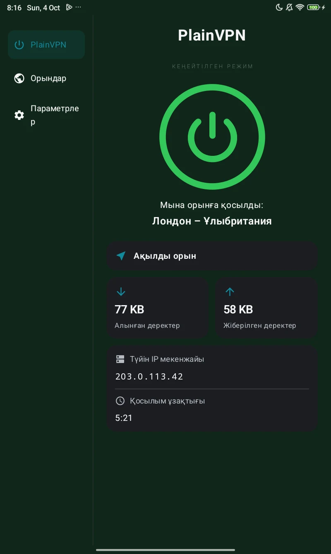
Task: Click the Wi-Fi status icon
Action: [x=300, y=7]
